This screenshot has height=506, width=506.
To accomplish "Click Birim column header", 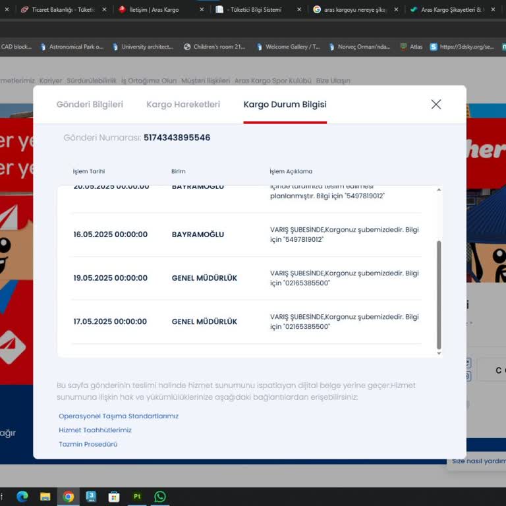I will point(179,171).
